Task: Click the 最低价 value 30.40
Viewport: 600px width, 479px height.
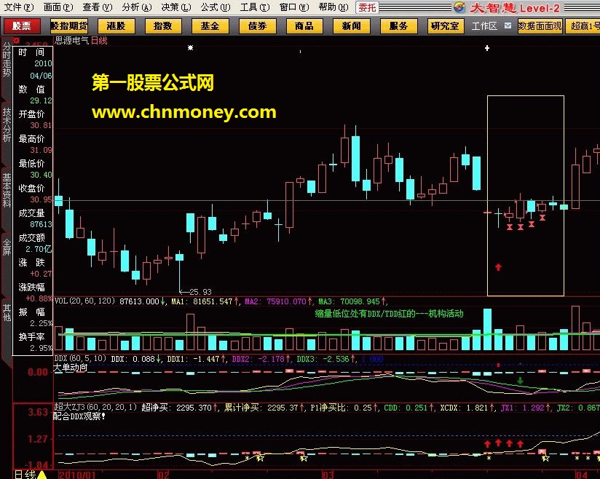Action: click(x=41, y=175)
